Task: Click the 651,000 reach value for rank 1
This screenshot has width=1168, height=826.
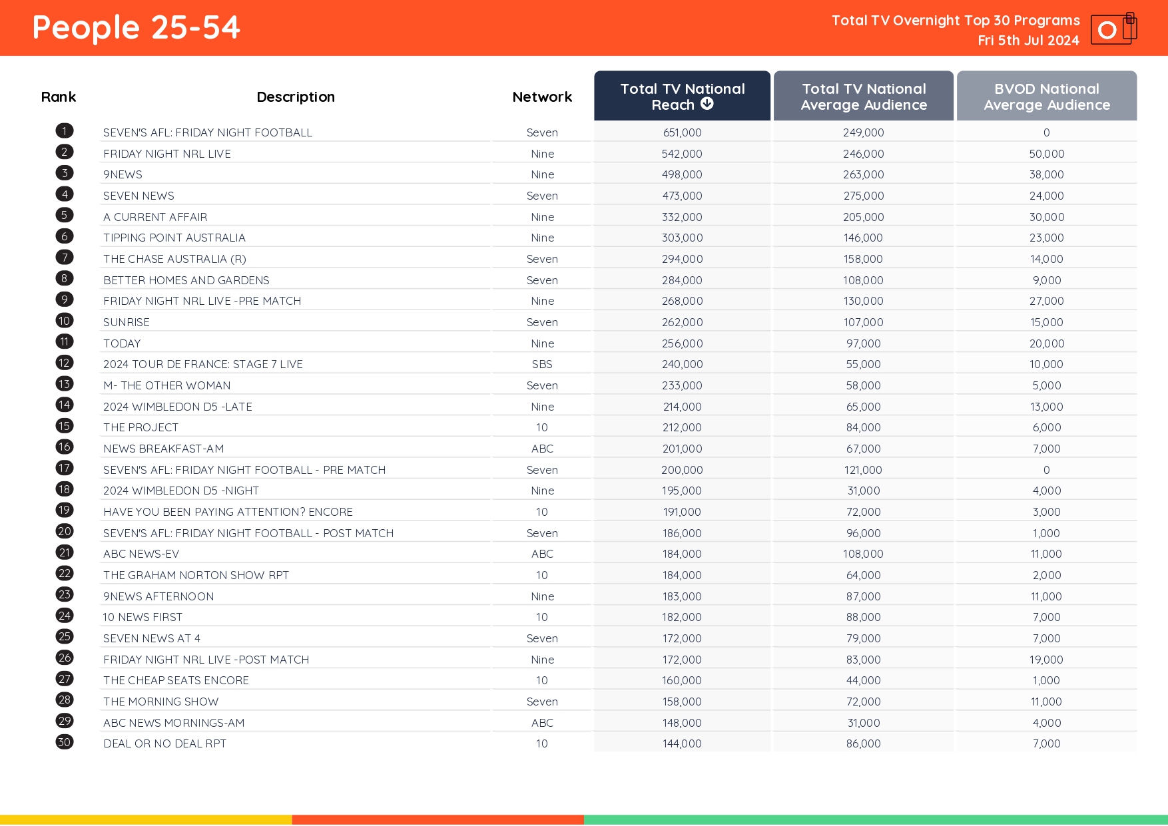Action: [681, 132]
